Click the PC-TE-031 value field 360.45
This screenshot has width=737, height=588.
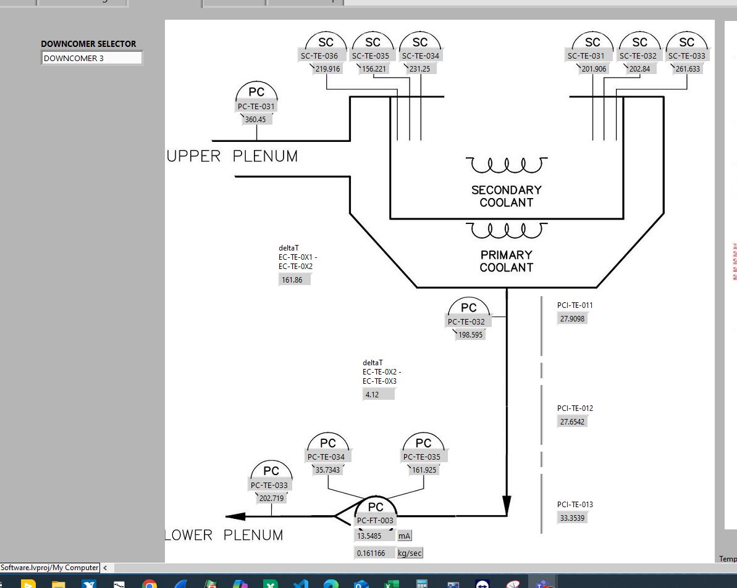pos(256,119)
